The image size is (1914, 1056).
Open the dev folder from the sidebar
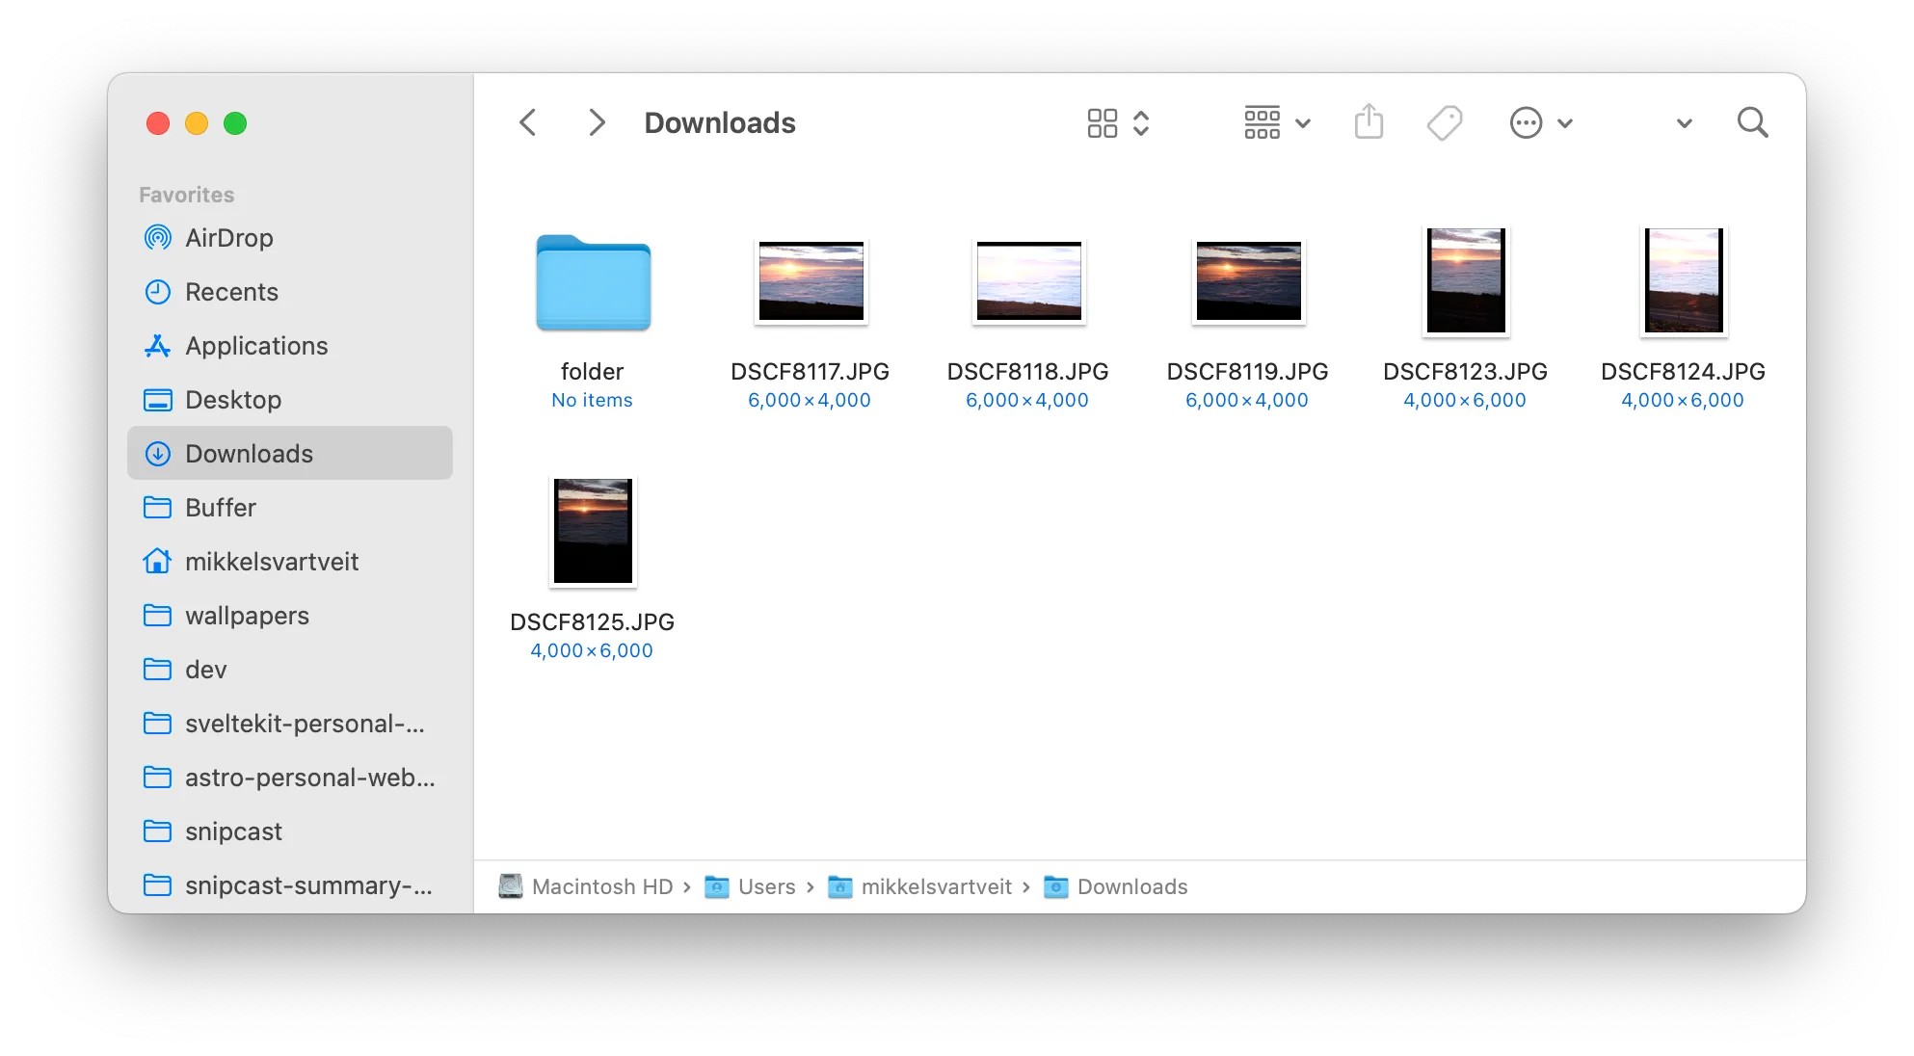click(x=205, y=669)
